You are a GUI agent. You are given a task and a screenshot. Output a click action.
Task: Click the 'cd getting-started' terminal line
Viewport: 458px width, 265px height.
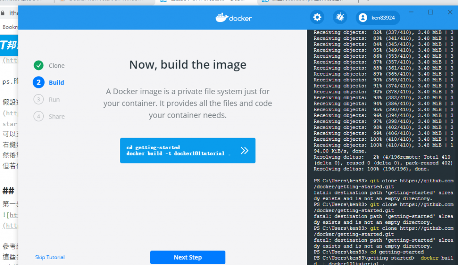369,252
